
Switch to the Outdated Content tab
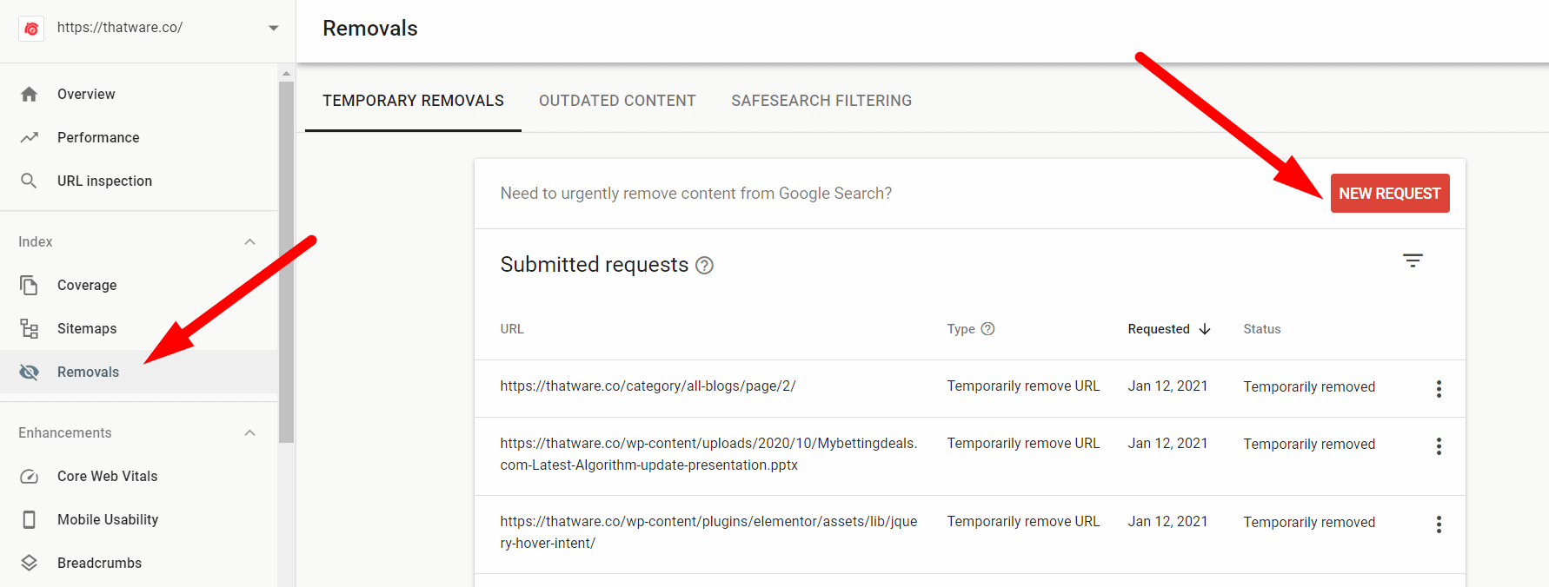(x=617, y=101)
